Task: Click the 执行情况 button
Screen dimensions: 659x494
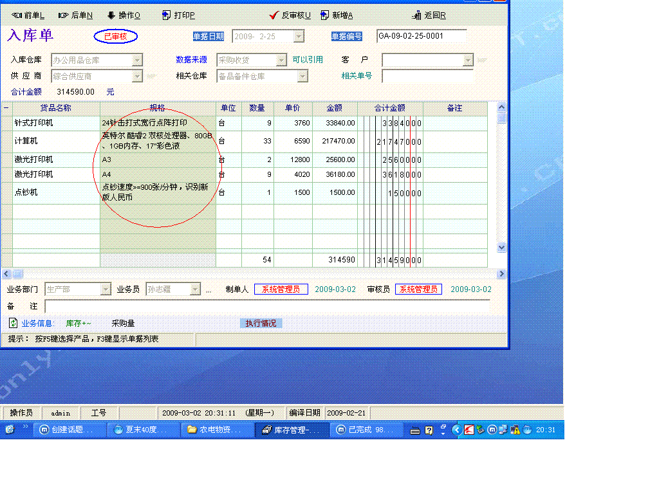Action: (x=261, y=324)
